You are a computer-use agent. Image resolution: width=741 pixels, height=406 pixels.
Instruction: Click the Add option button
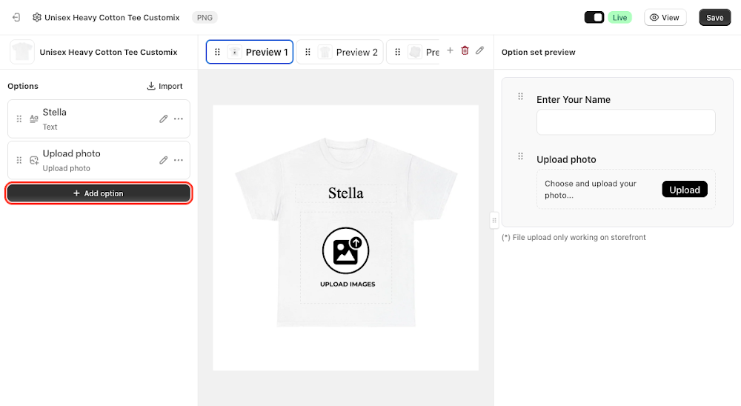(x=99, y=193)
